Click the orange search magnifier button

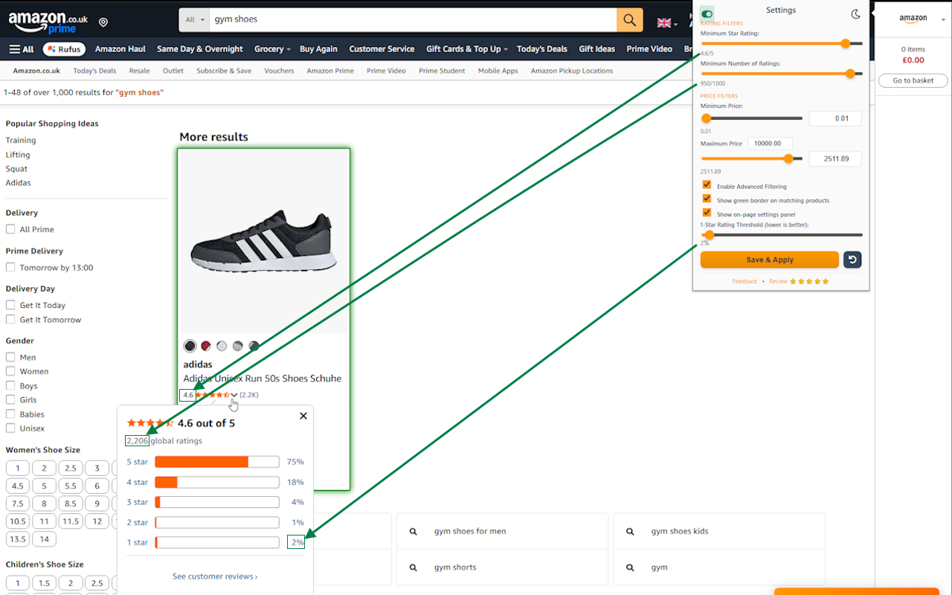pyautogui.click(x=630, y=19)
